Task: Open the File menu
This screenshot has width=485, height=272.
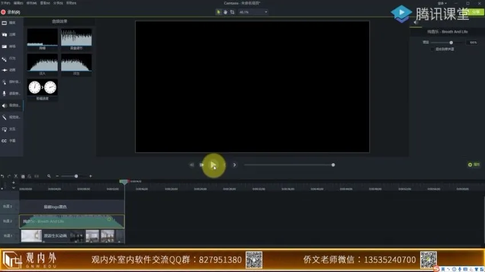Action: (x=5, y=3)
